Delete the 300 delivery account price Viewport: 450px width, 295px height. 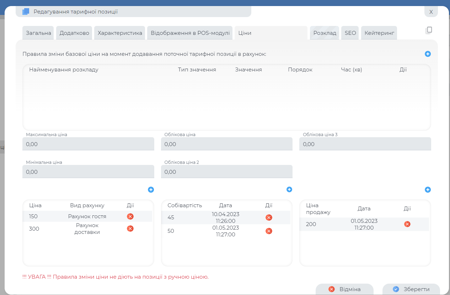130,229
